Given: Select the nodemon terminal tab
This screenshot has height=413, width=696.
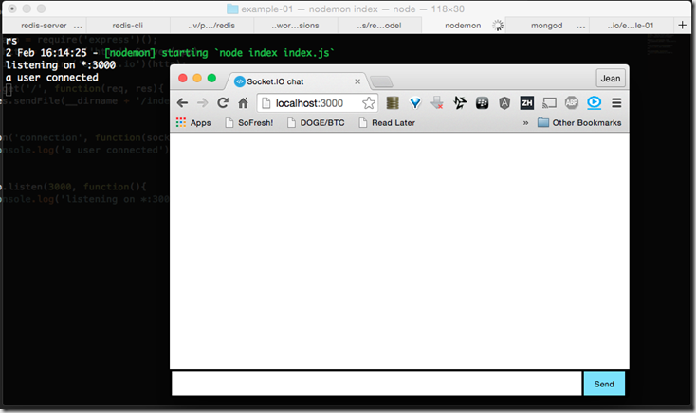Looking at the screenshot, I should pos(463,26).
